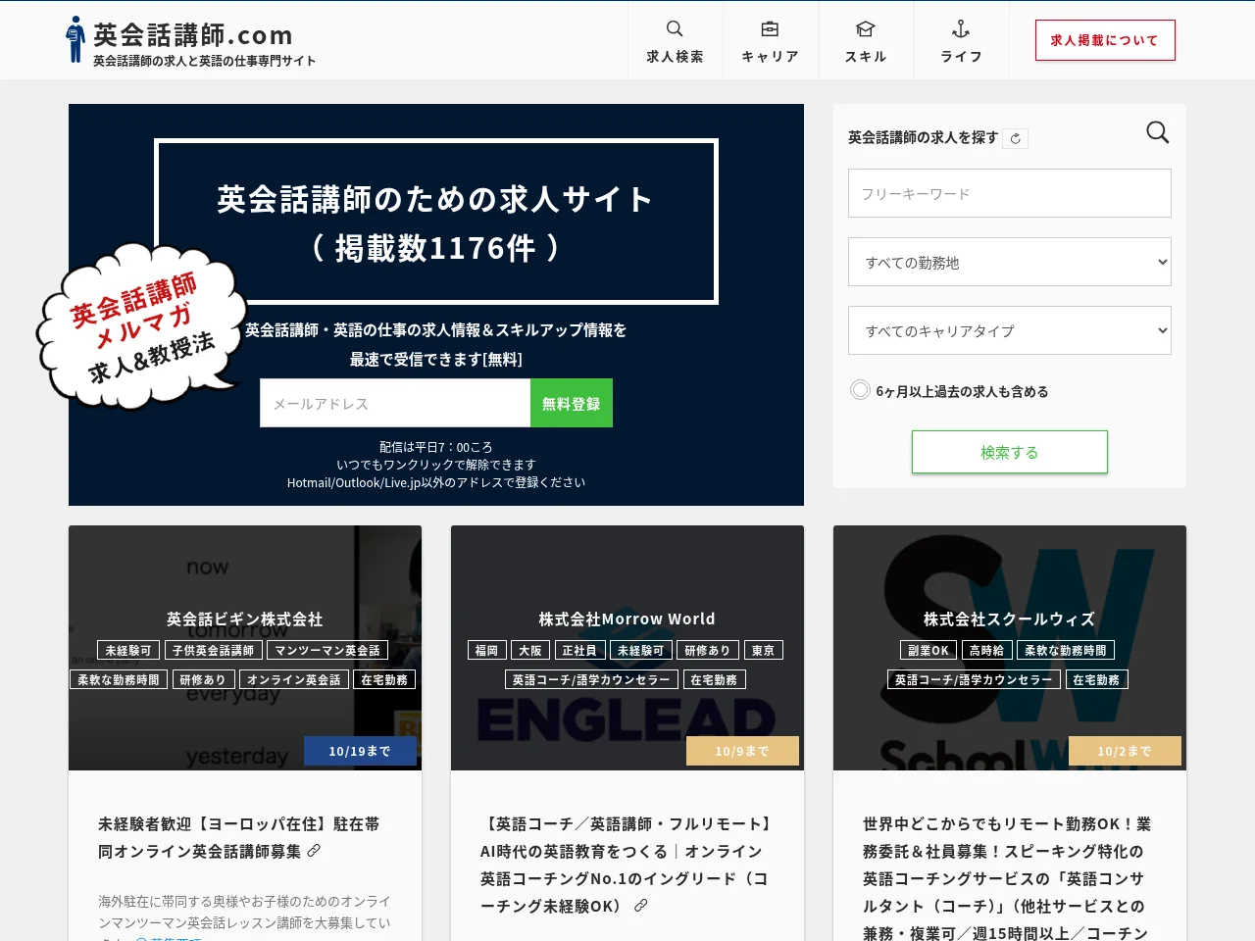
Task: Click the 検索する button
Action: pyautogui.click(x=1010, y=452)
